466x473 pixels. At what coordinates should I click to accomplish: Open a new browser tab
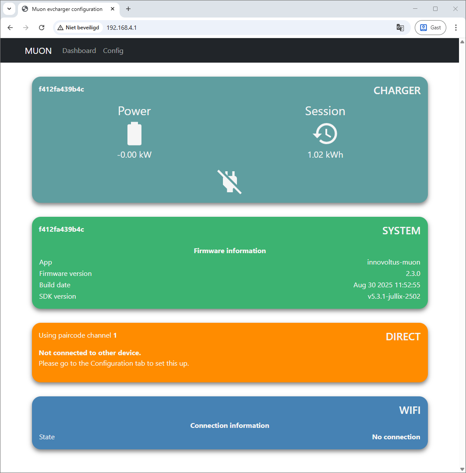point(128,9)
